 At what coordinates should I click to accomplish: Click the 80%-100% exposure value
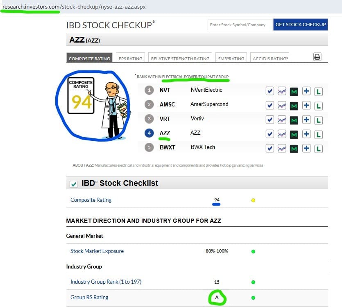click(217, 251)
